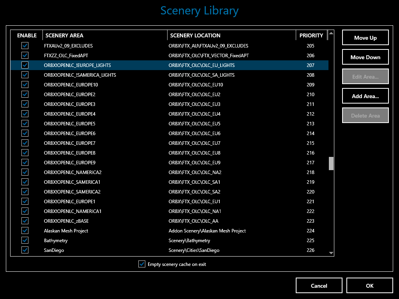Confirm changes with OK button

tap(369, 285)
